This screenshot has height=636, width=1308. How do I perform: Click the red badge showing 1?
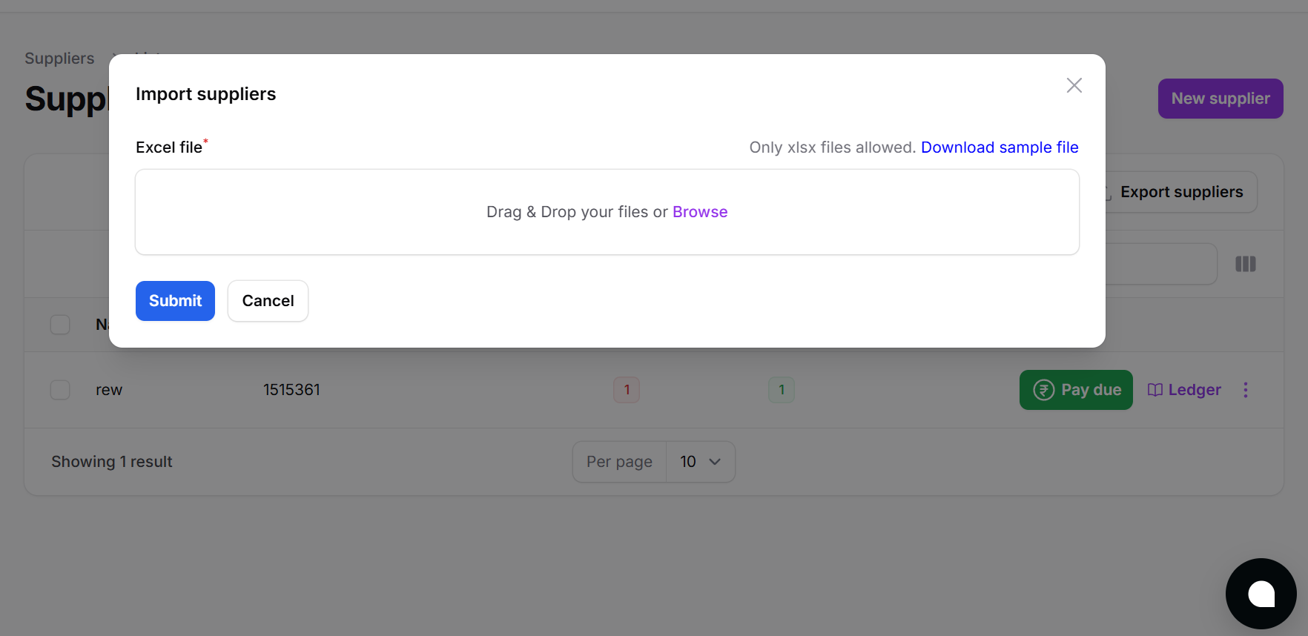point(627,390)
